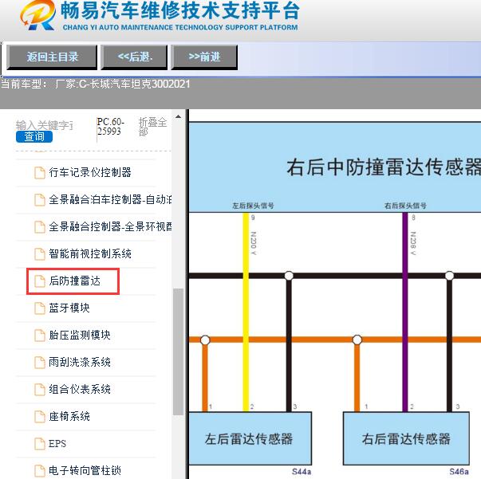Image resolution: width=481 pixels, height=479 pixels.
Task: Click the 左后探头信号 pin label
Action: pos(253,206)
